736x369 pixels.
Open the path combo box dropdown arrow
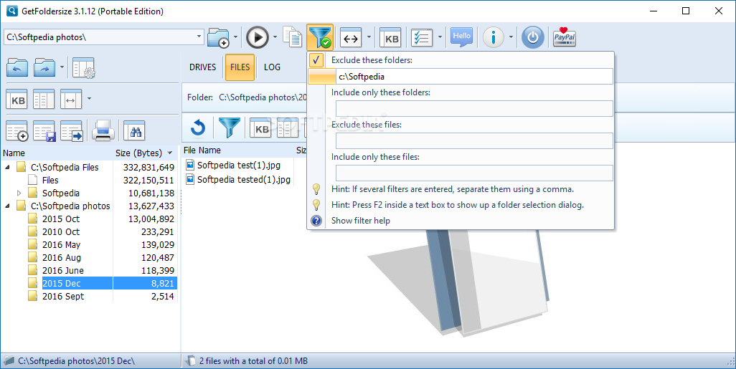point(199,37)
